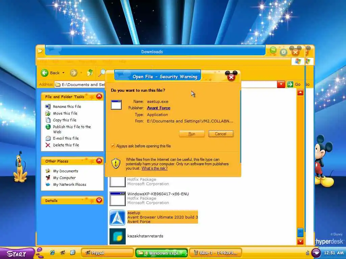
Task: Click the asetup.exe name text
Action: point(157,102)
